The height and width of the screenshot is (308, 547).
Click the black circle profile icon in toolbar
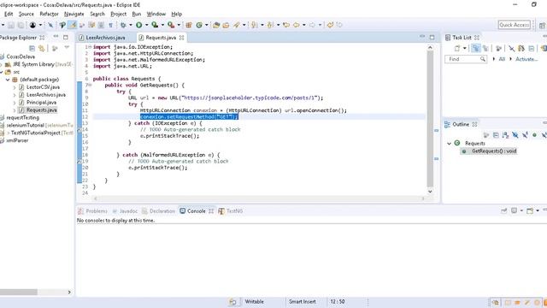(x=32, y=25)
